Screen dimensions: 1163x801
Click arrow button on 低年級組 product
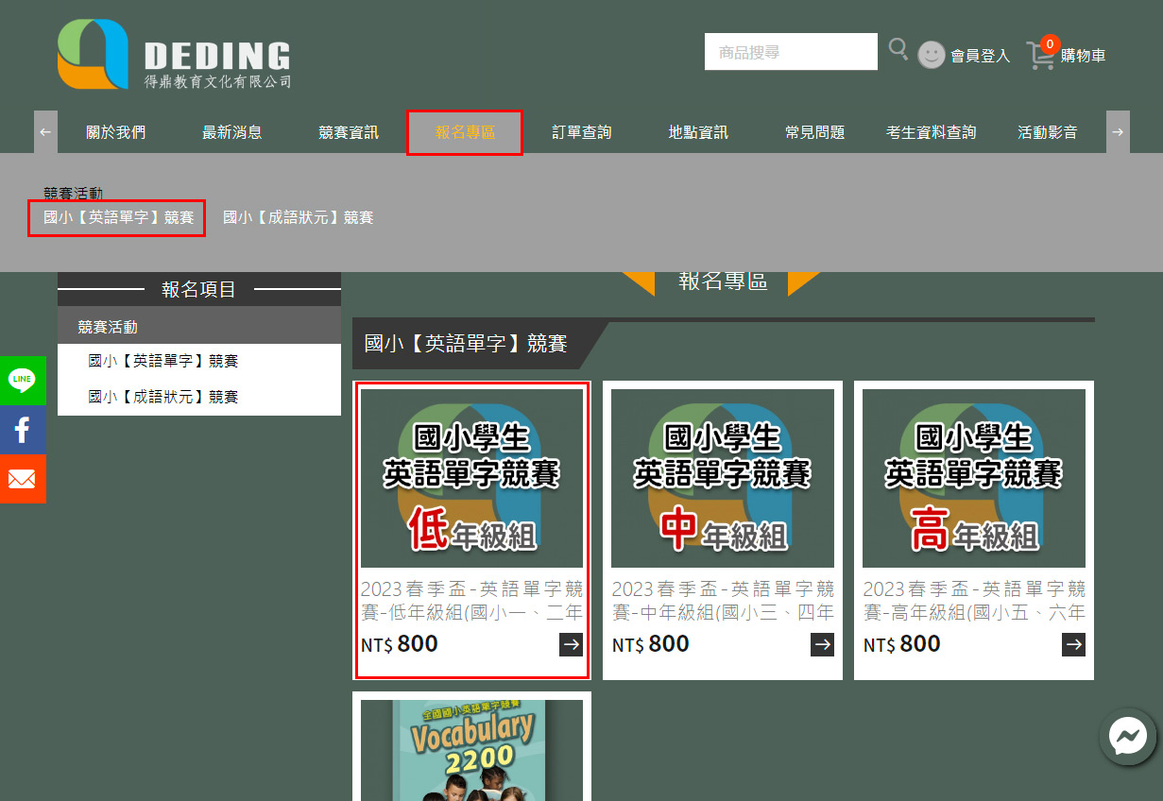[571, 644]
